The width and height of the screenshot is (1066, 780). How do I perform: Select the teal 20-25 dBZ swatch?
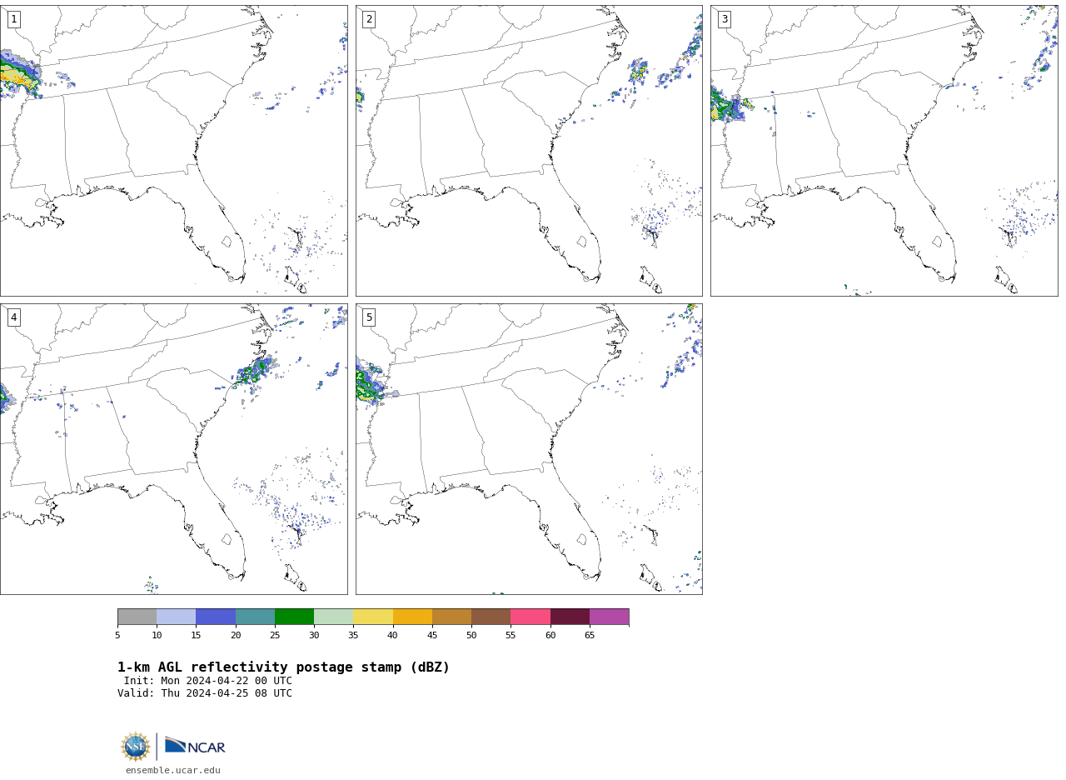255,617
